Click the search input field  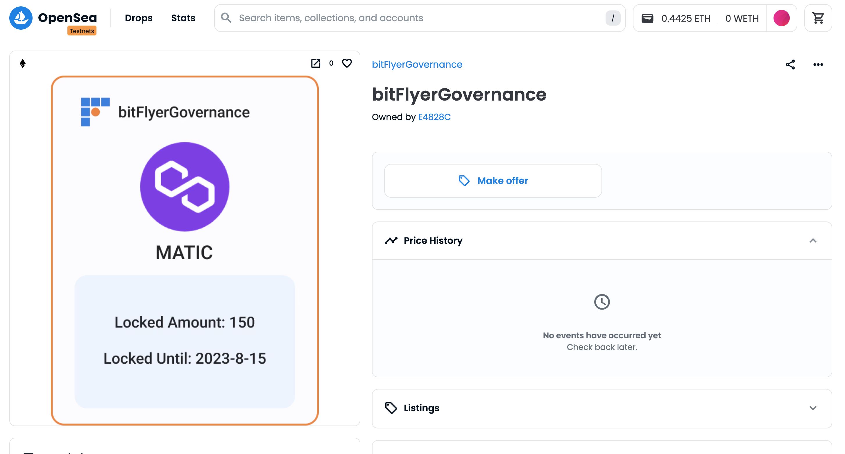(x=420, y=18)
